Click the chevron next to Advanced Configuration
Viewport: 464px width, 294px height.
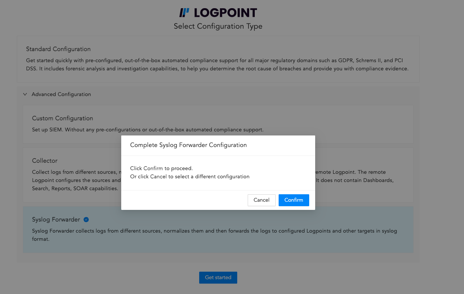click(25, 94)
